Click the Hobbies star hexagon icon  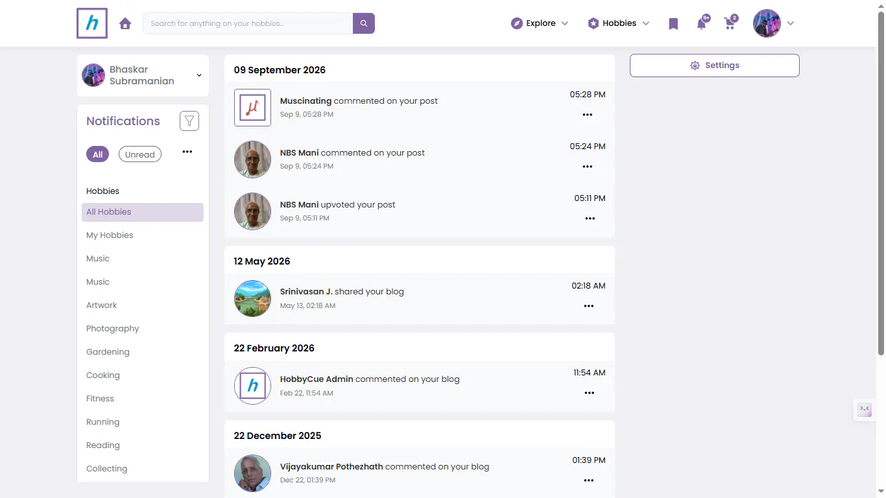coord(593,23)
